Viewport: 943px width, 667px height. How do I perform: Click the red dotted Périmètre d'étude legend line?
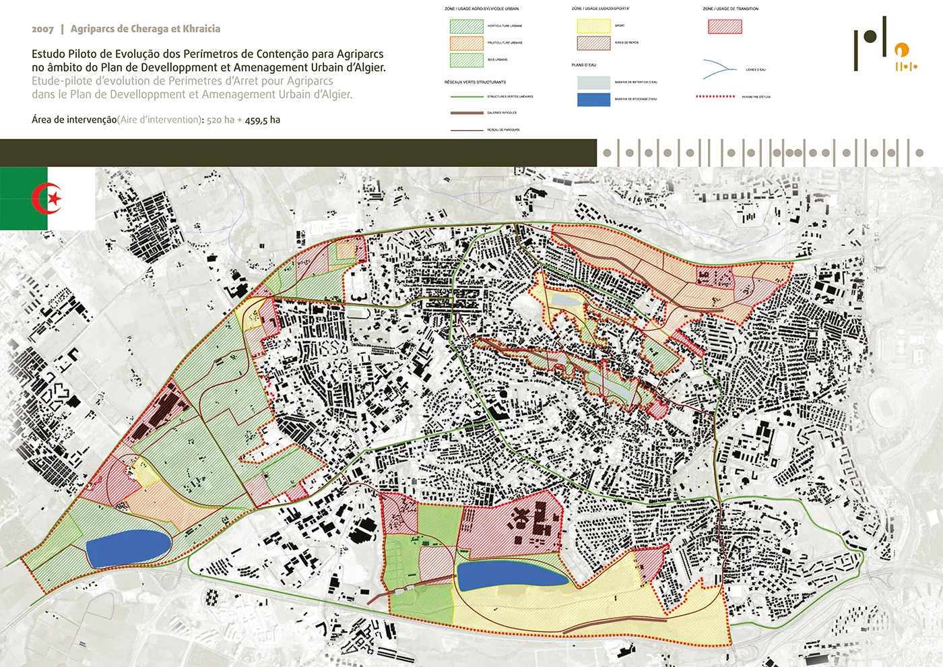pyautogui.click(x=715, y=96)
